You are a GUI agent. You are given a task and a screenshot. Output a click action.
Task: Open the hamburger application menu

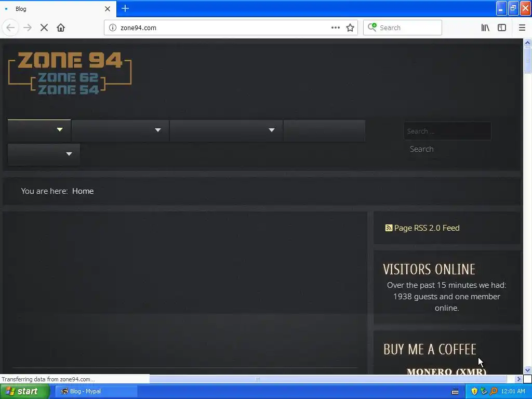click(x=522, y=28)
